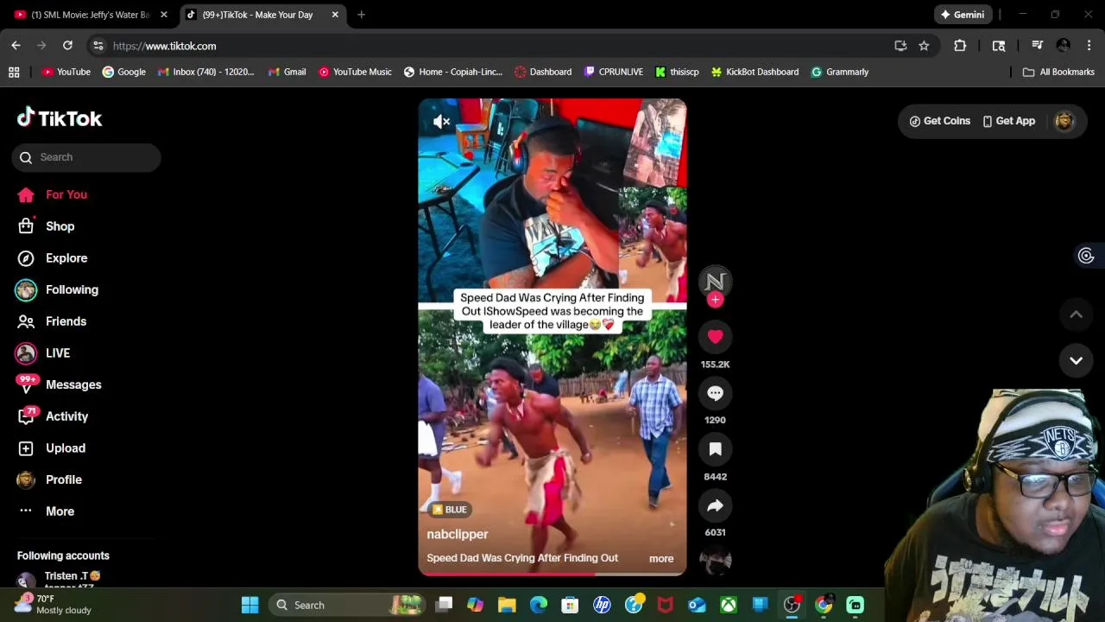Share the video using arrow icon
The height and width of the screenshot is (622, 1105).
tap(715, 505)
